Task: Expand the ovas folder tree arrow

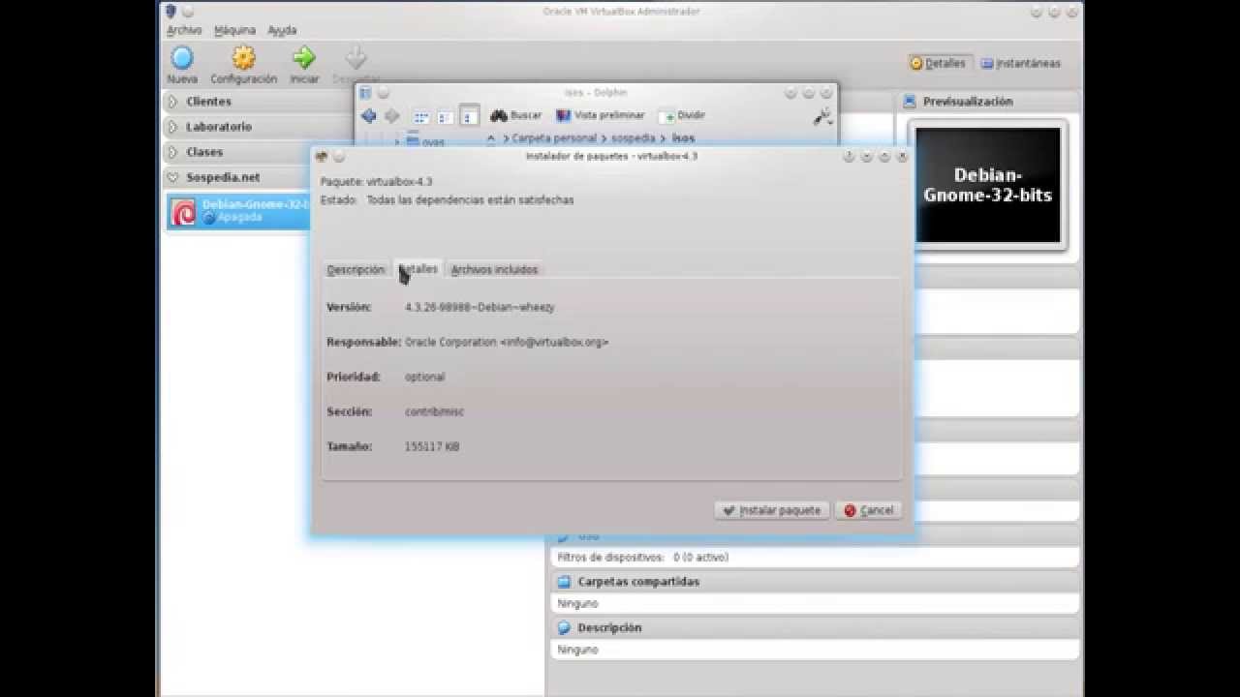Action: 396,141
